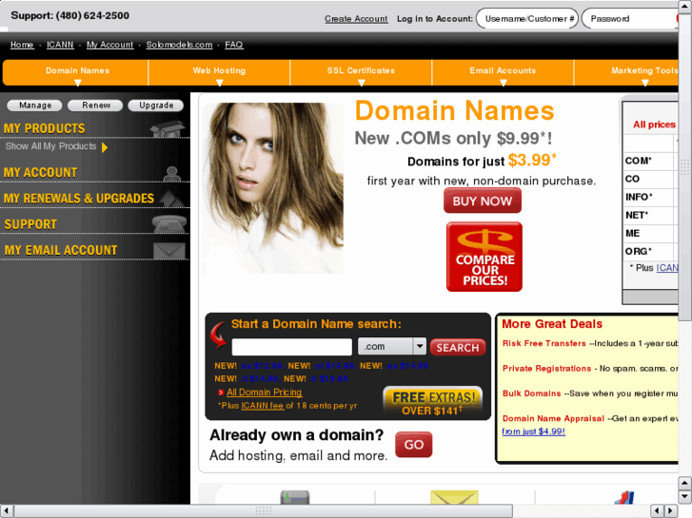Click the gray server icon at page bottom

295,497
